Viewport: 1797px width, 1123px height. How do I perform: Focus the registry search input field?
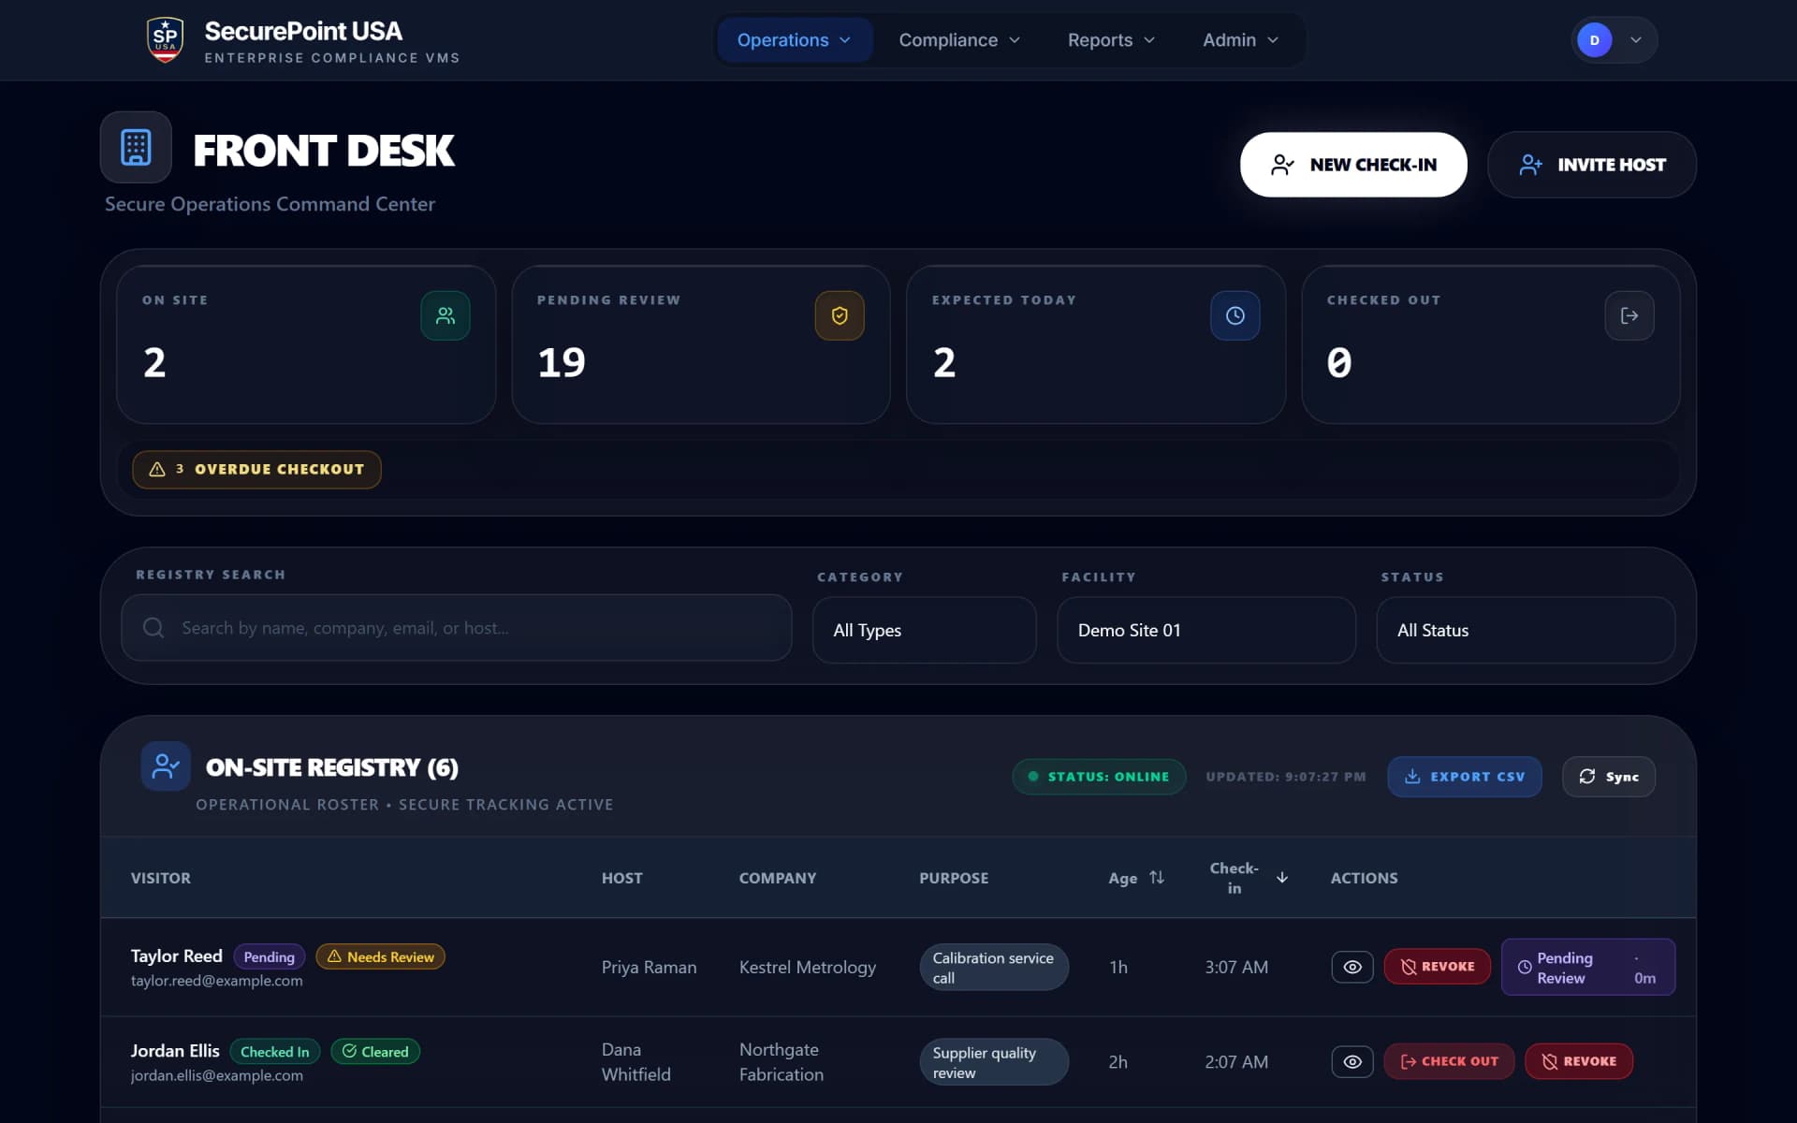pos(457,627)
